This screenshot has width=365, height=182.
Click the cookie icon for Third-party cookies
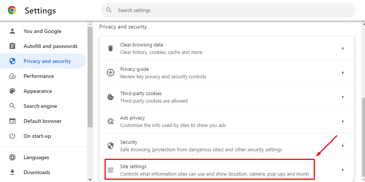[110, 97]
